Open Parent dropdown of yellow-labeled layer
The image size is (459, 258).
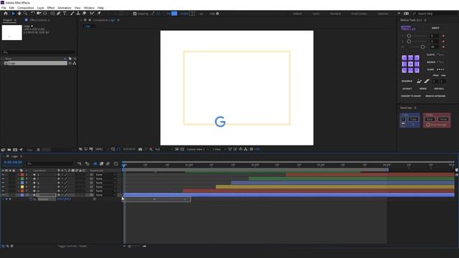coord(105,186)
